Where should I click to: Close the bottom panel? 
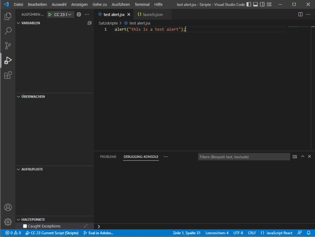[x=309, y=156]
